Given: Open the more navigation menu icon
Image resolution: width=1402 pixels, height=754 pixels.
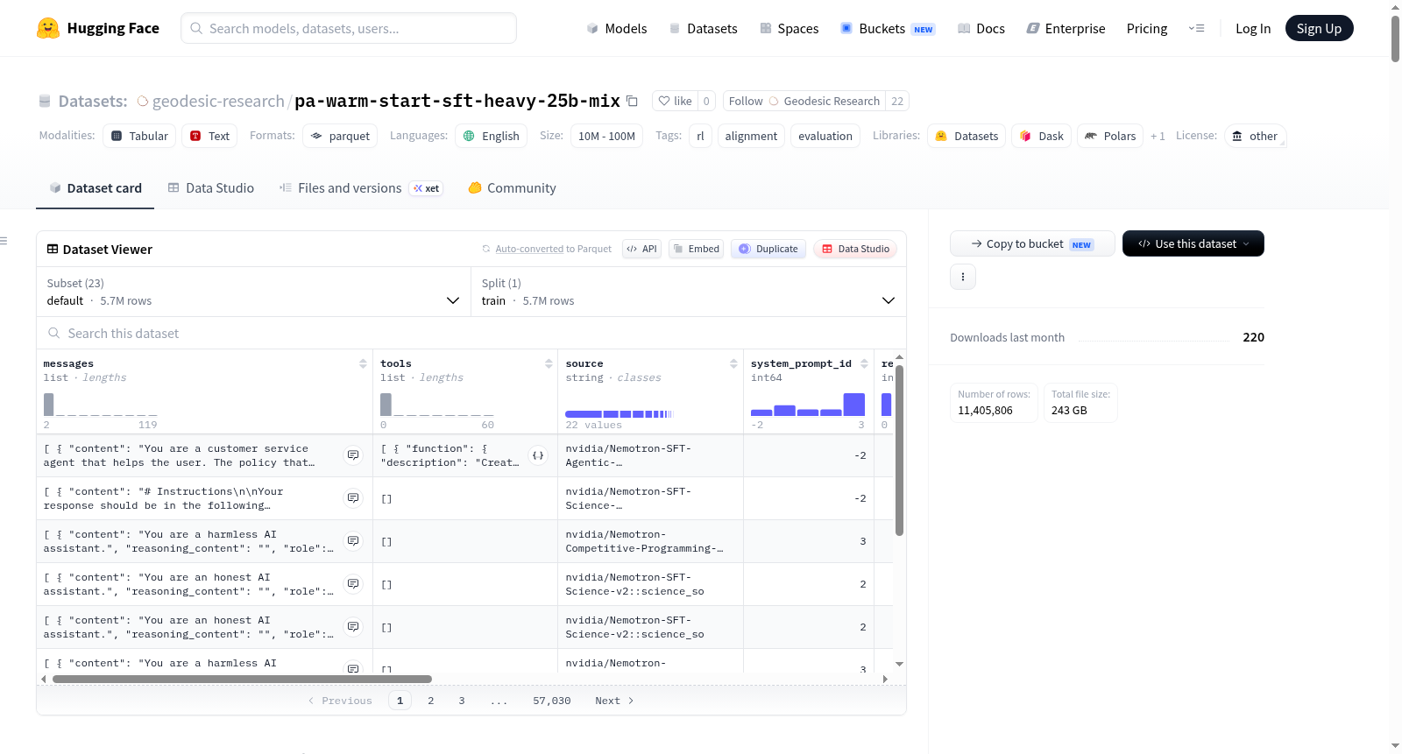Looking at the screenshot, I should tap(1196, 28).
